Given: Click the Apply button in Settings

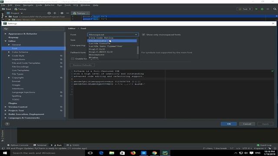Looking at the screenshot, I should click(x=265, y=124).
